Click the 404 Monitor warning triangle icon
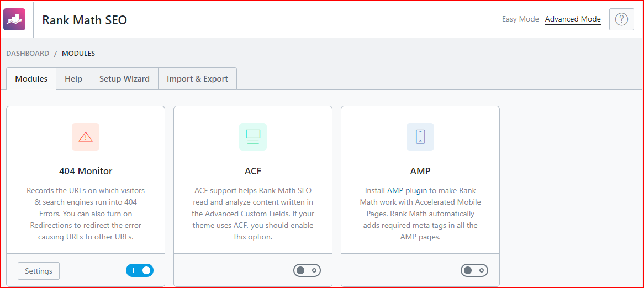Viewport: 644px width, 288px height. tap(86, 137)
